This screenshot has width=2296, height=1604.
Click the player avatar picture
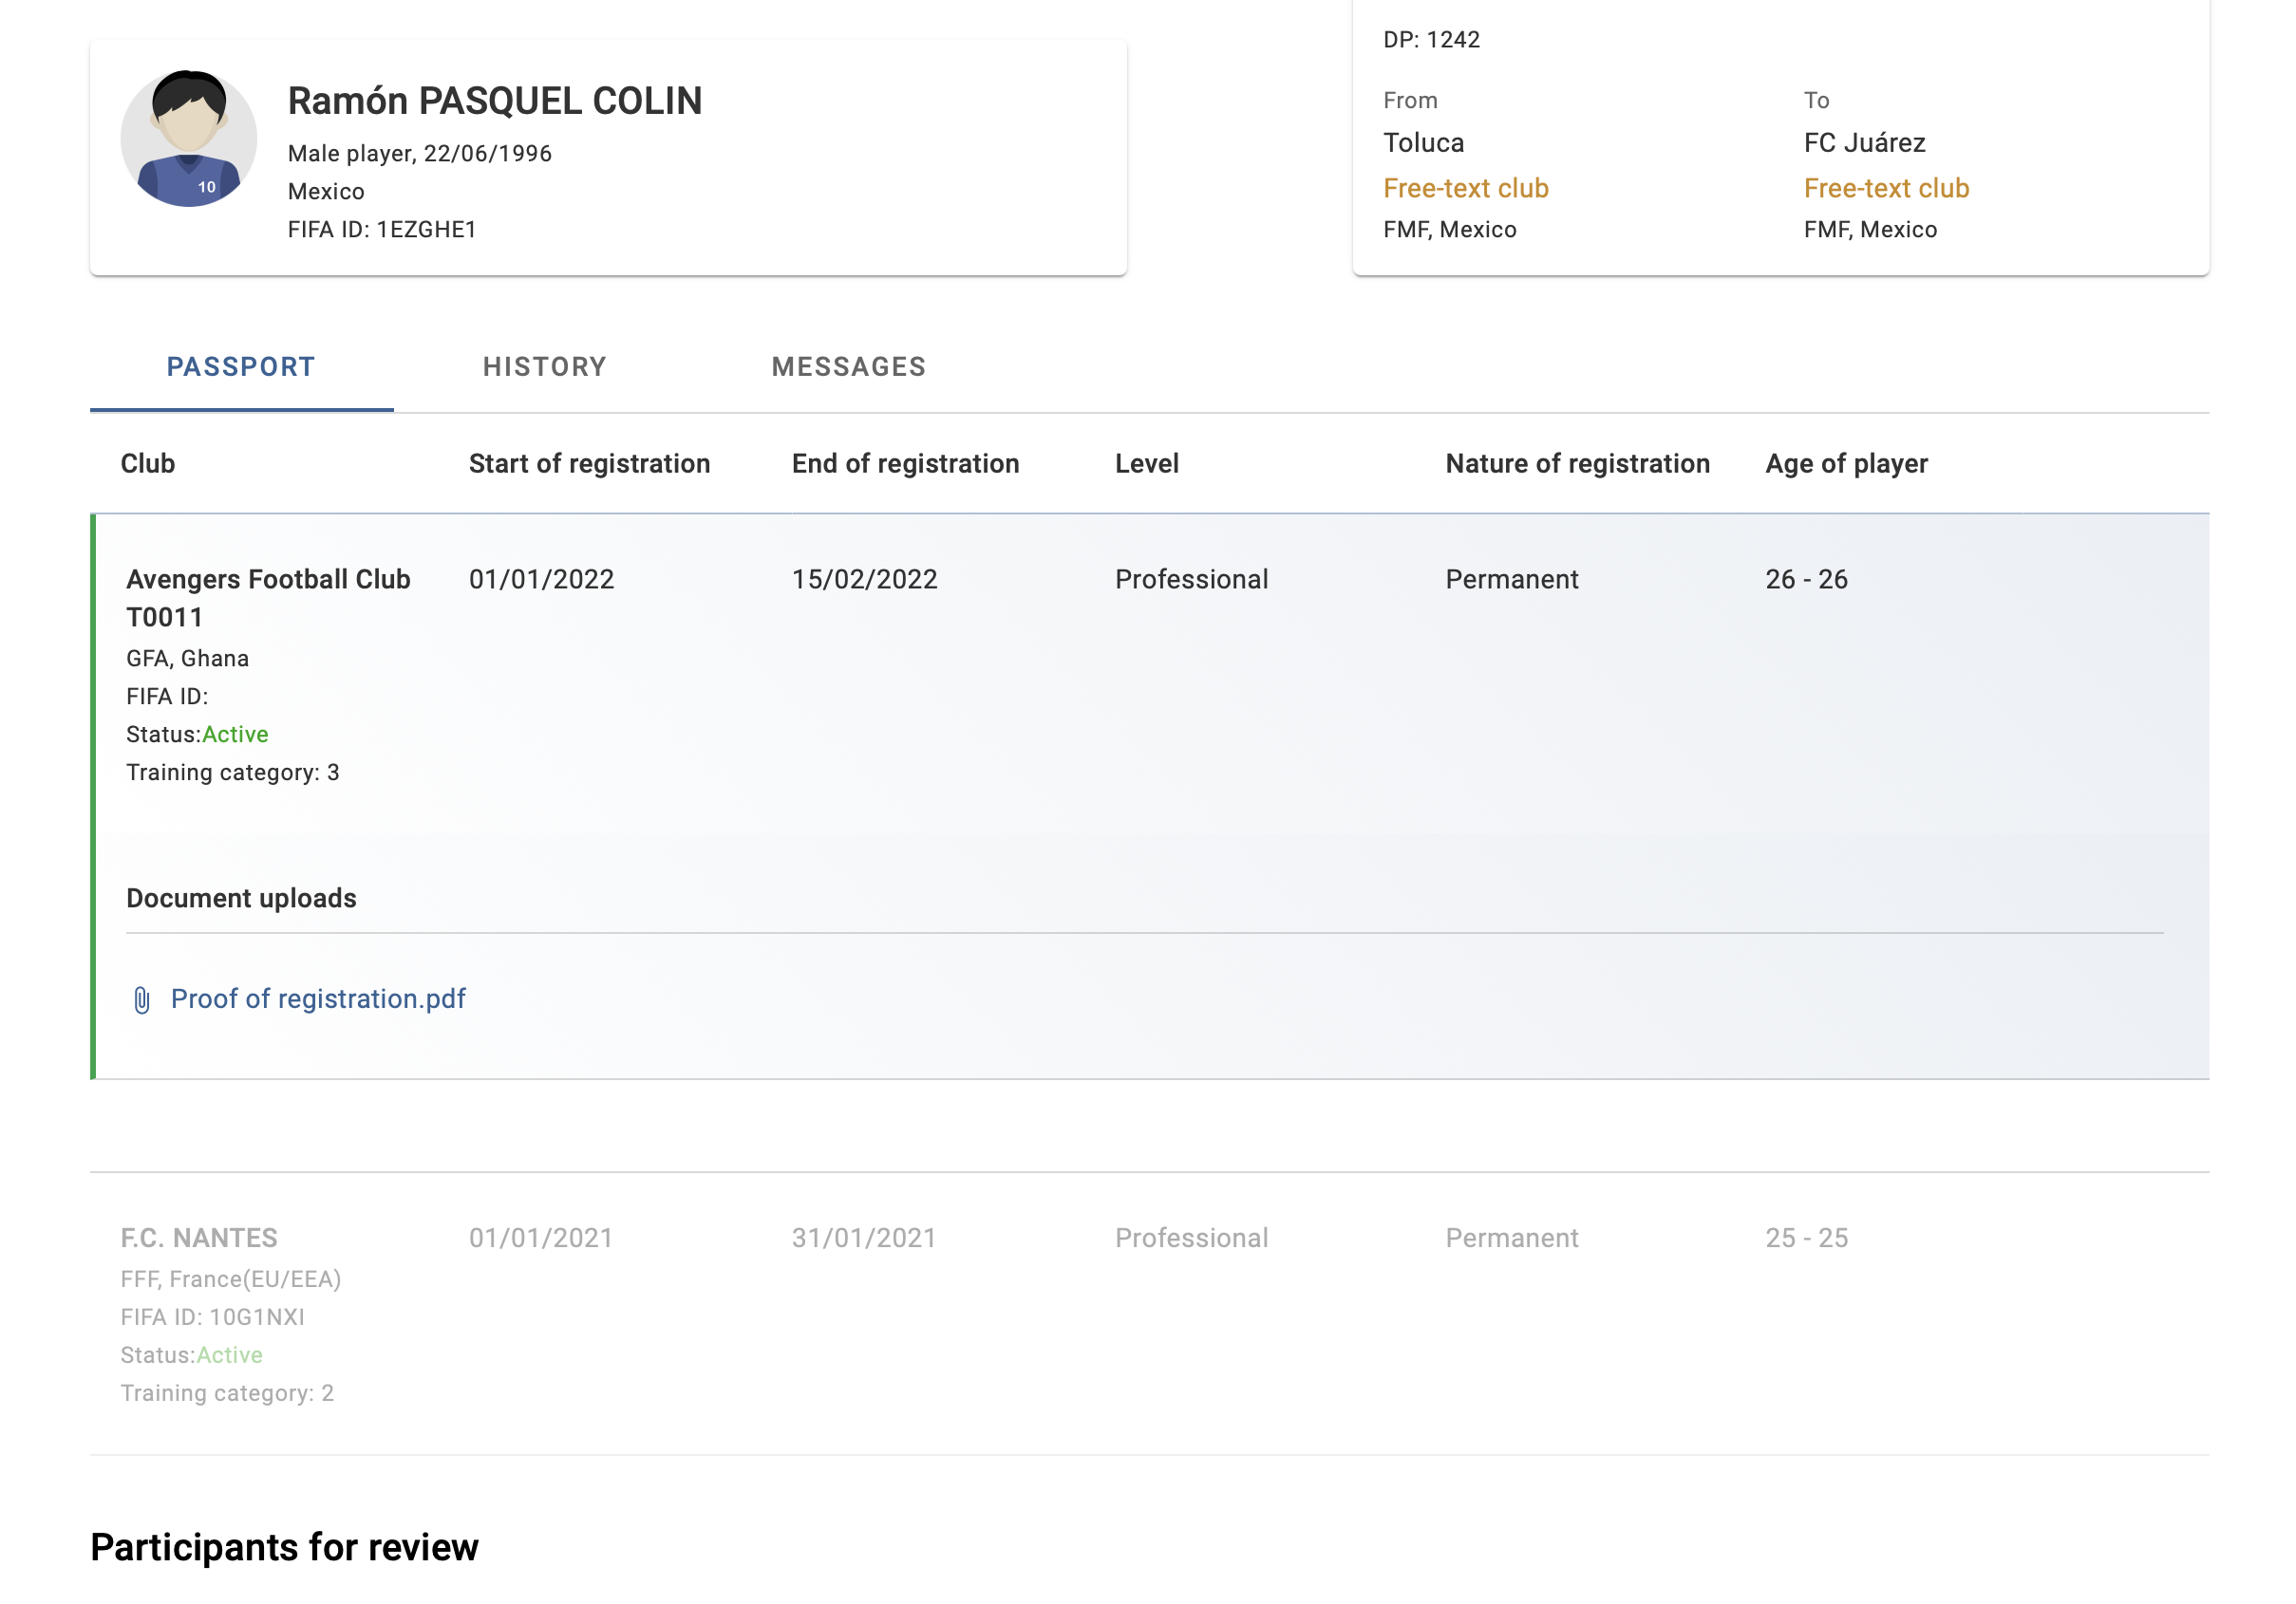pyautogui.click(x=189, y=138)
